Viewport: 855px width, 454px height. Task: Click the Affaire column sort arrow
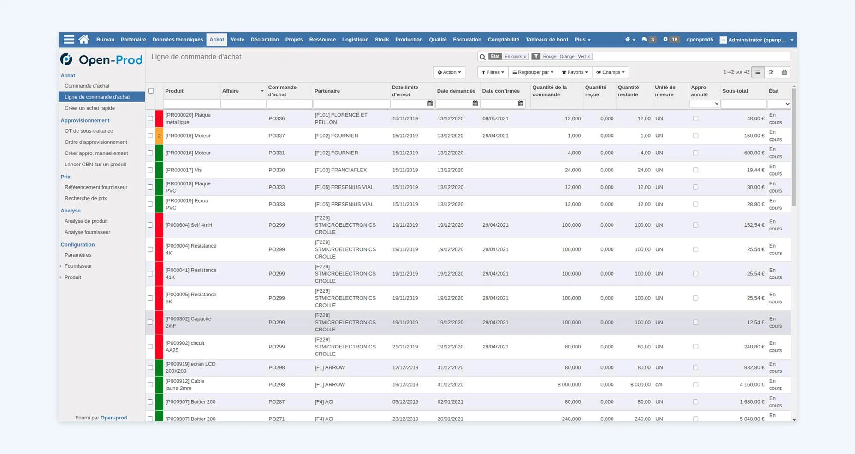[262, 91]
